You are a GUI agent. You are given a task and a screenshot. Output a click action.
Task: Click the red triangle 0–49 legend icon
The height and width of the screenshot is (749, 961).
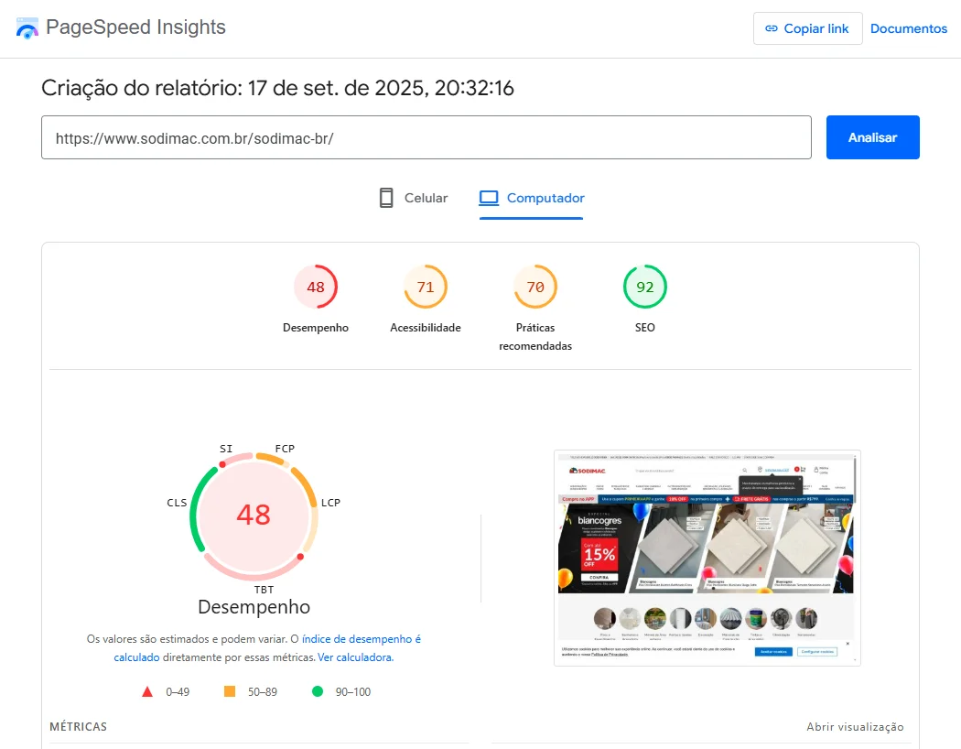[x=147, y=691]
